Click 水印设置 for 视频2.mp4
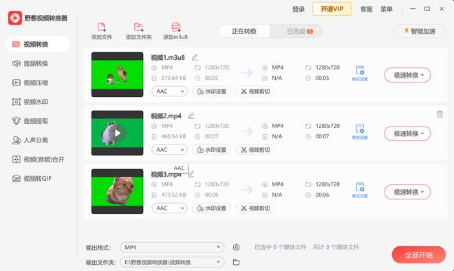This screenshot has width=454, height=271. click(212, 150)
